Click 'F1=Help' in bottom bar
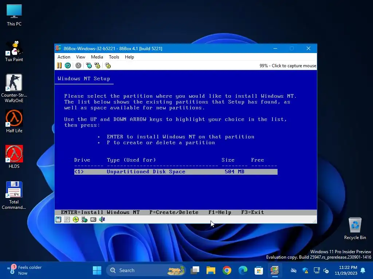Image resolution: width=373 pixels, height=279 pixels. 220,212
